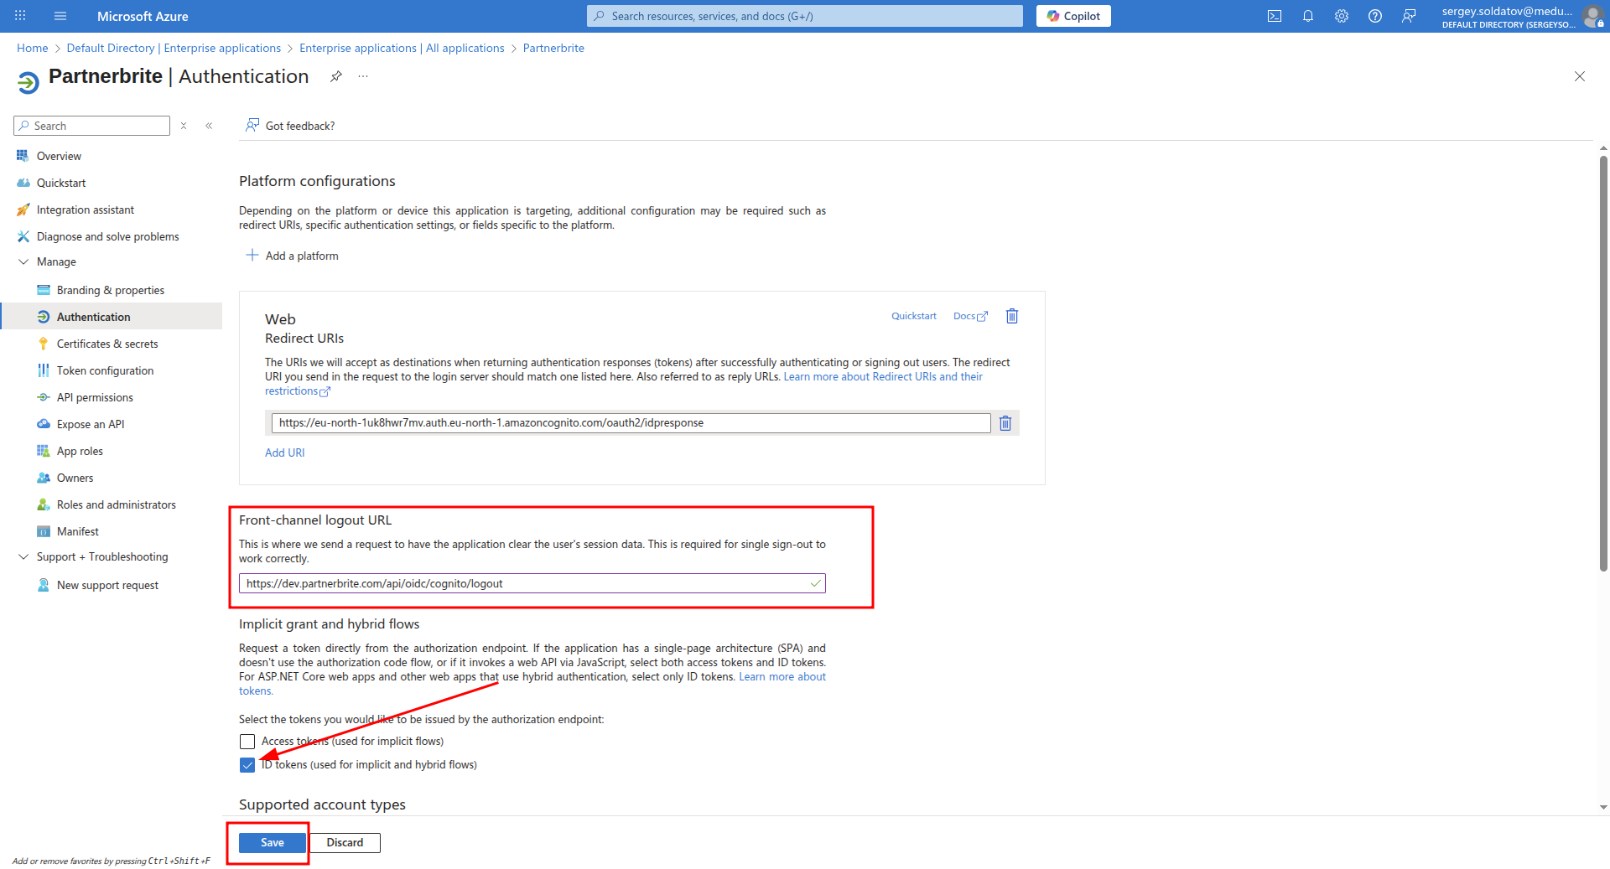Open New support request
This screenshot has height=869, width=1610.
(107, 585)
